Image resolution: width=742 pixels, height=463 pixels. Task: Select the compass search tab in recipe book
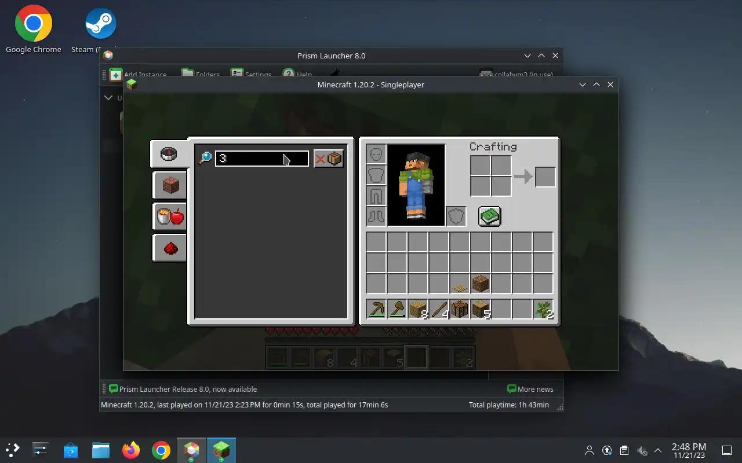coord(169,154)
